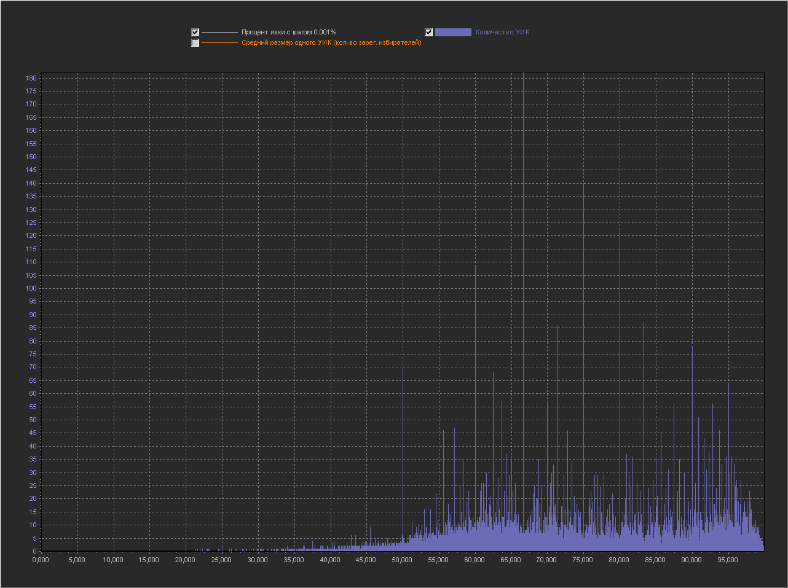
Task: Click the x-axis label 25,000
Action: 221,560
